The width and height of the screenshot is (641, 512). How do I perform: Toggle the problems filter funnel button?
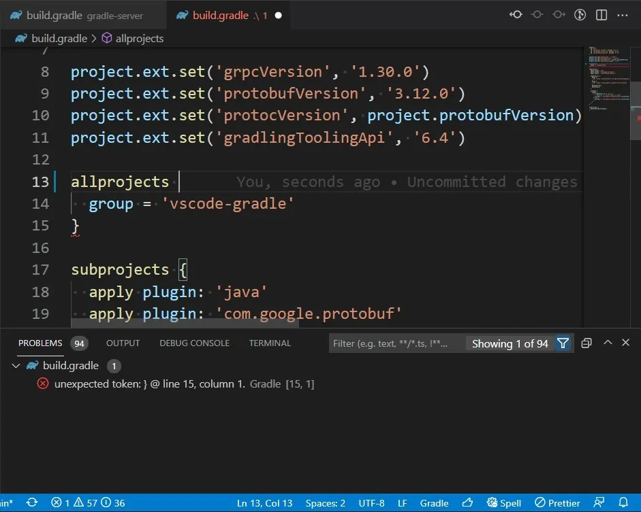pos(563,343)
